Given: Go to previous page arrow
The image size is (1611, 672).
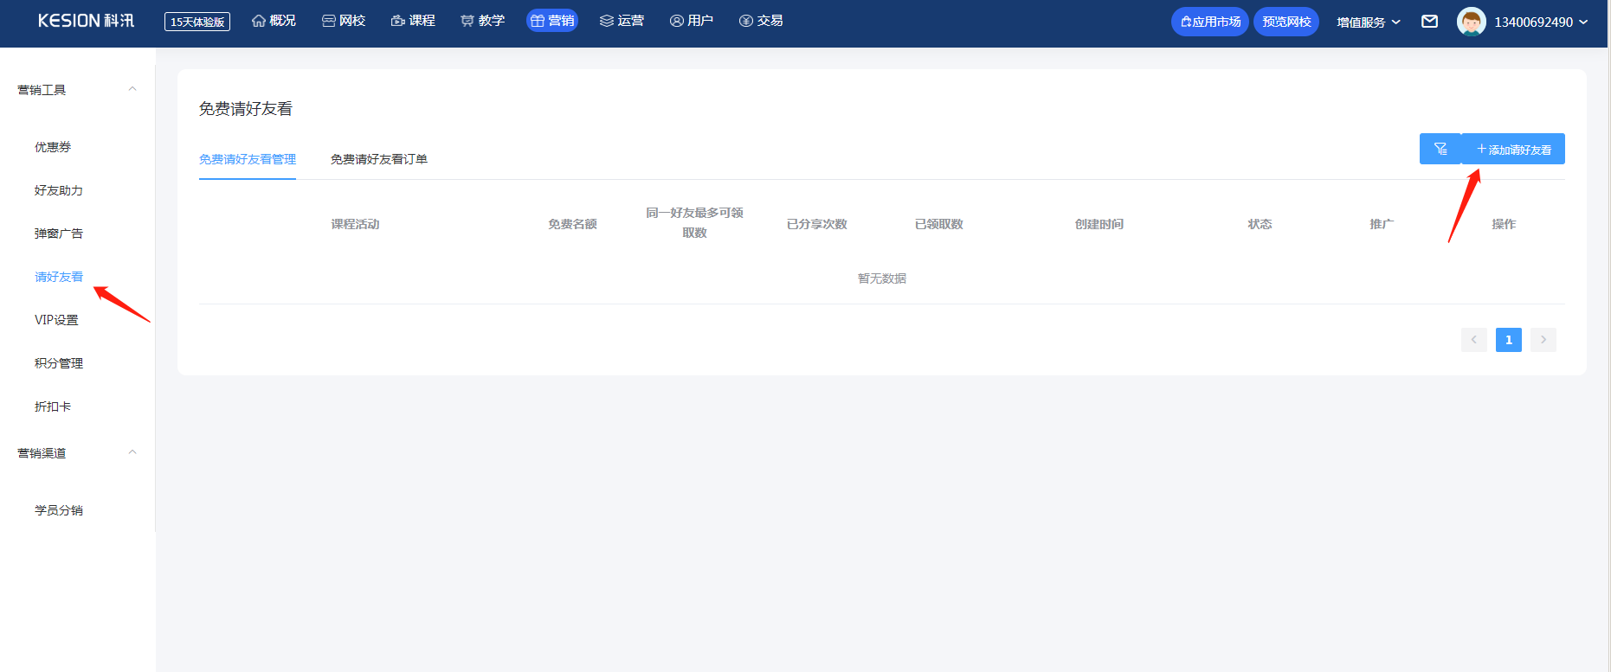Looking at the screenshot, I should click(1473, 340).
